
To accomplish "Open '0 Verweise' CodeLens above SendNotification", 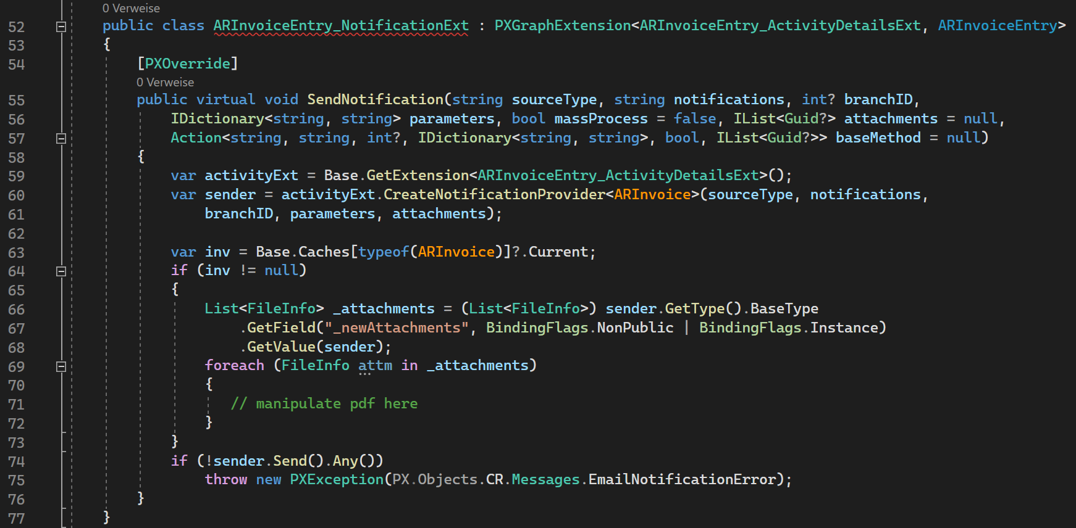I will 165,82.
